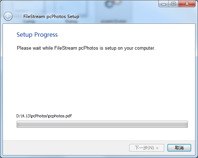Minimize the pcPhotos Setup window
198x158 pixels.
(x=164, y=4)
